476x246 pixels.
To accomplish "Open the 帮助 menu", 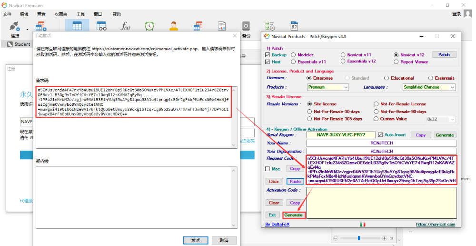I will [x=117, y=14].
